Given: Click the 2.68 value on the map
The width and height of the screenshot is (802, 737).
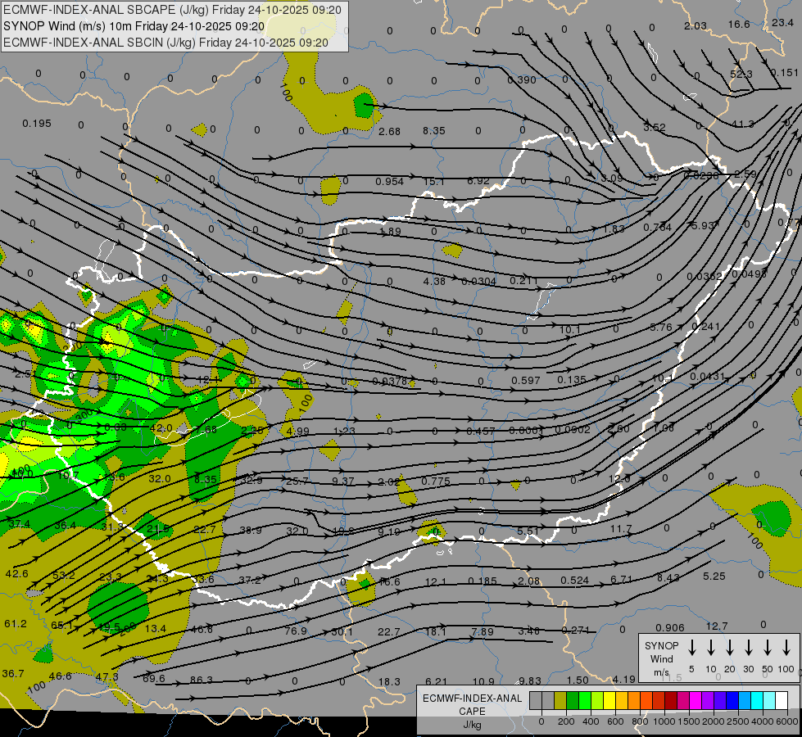Looking at the screenshot, I should 389,132.
